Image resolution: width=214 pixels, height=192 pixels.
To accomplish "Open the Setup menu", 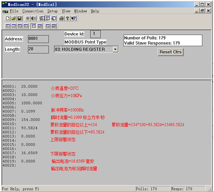I will [x=53, y=11].
